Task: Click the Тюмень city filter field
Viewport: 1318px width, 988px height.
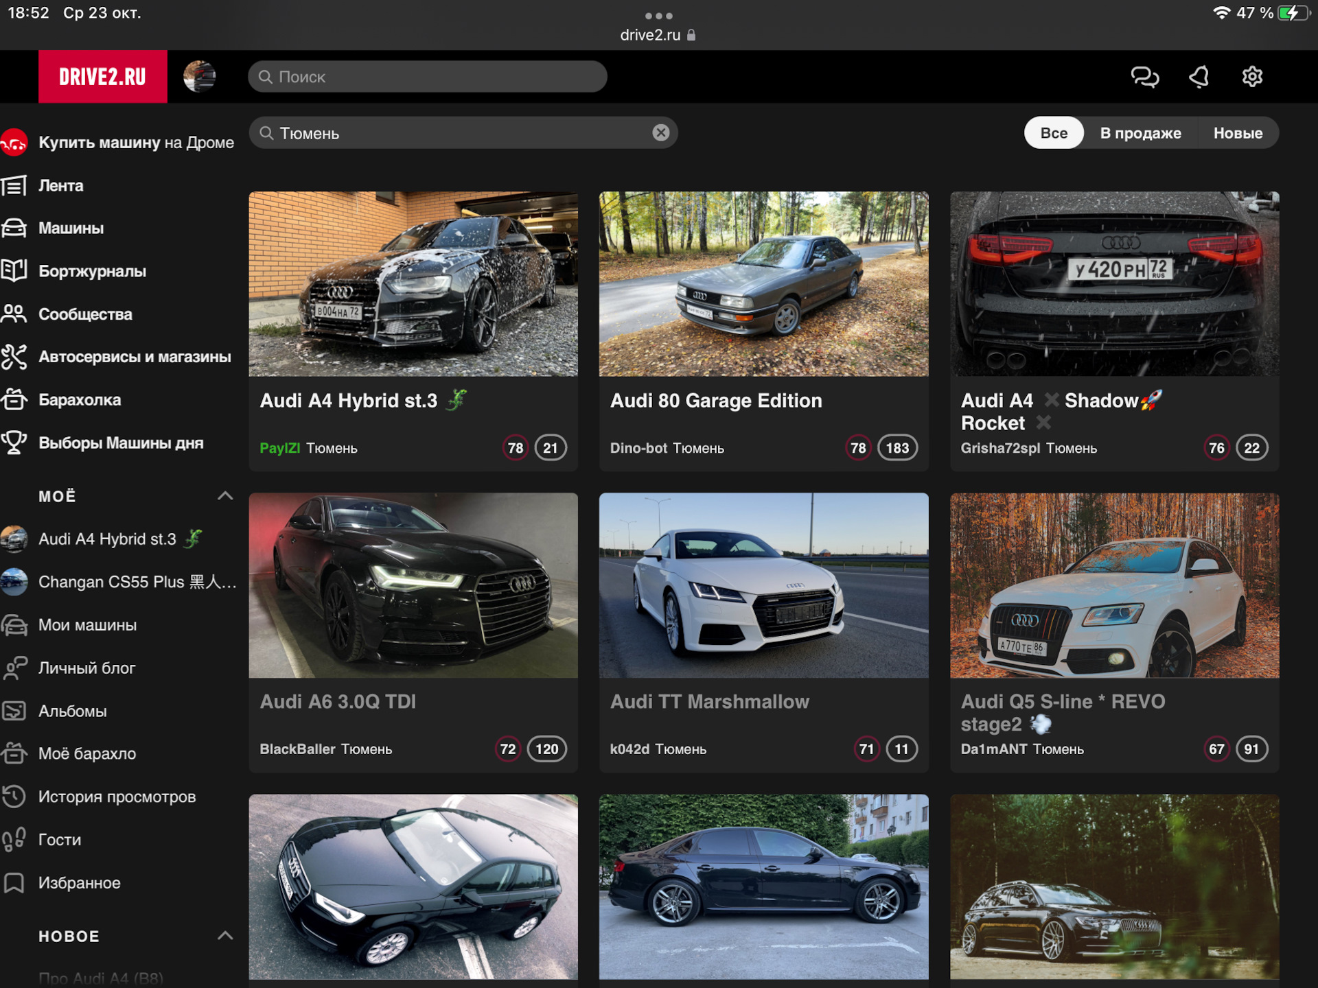Action: tap(463, 132)
